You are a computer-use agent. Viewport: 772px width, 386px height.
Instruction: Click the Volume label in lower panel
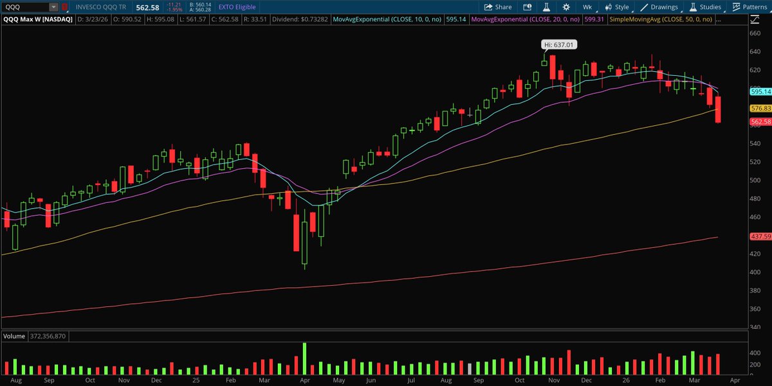click(x=14, y=336)
